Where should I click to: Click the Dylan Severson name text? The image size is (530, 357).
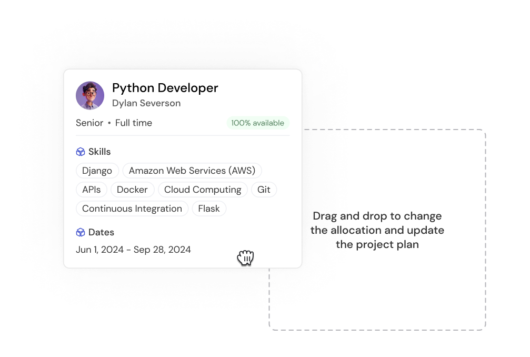coord(146,103)
